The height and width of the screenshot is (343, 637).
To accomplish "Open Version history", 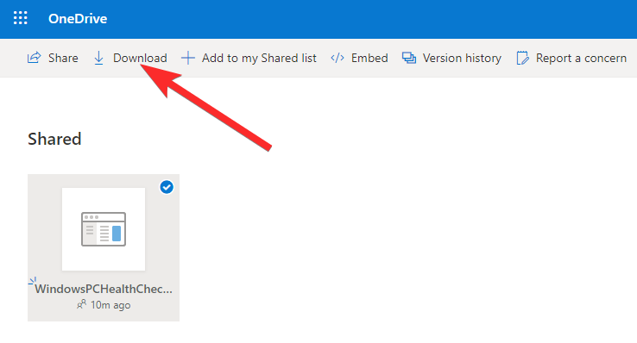I will click(x=462, y=59).
